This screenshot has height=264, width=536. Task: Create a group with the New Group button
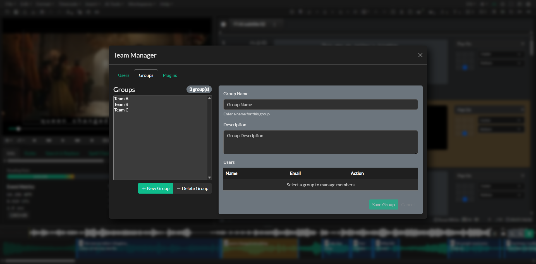[x=155, y=188]
